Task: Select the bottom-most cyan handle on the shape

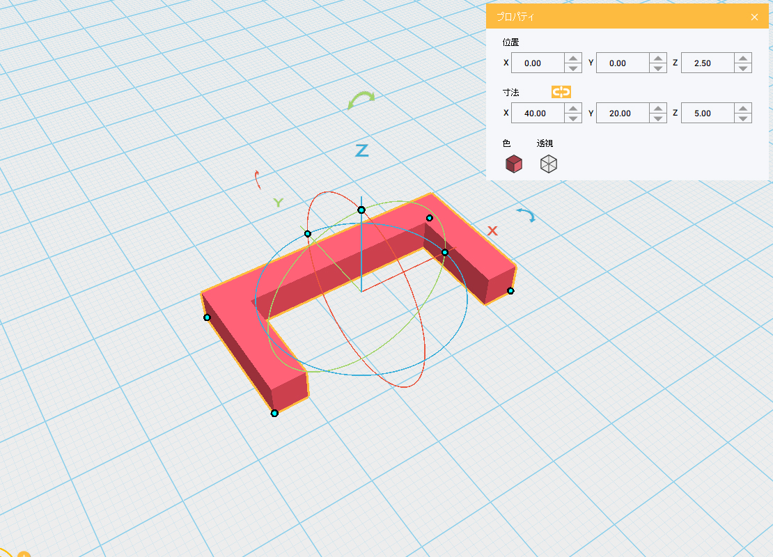Action: tap(274, 413)
